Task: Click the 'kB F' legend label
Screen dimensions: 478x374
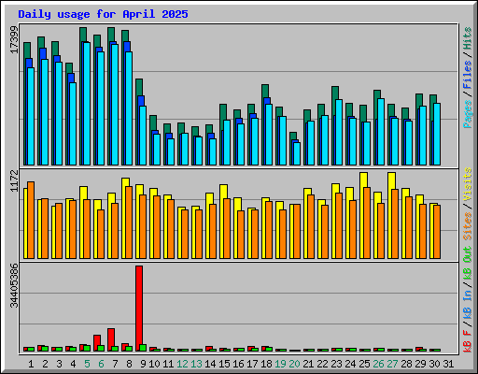Action: tap(468, 340)
